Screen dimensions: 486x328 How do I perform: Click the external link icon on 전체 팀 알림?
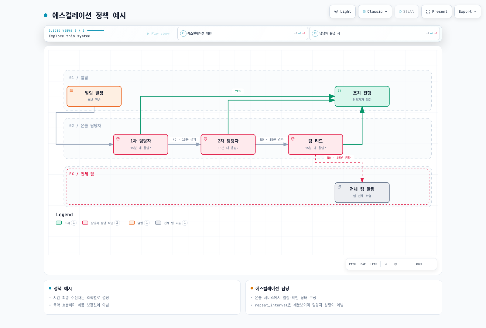tap(339, 187)
